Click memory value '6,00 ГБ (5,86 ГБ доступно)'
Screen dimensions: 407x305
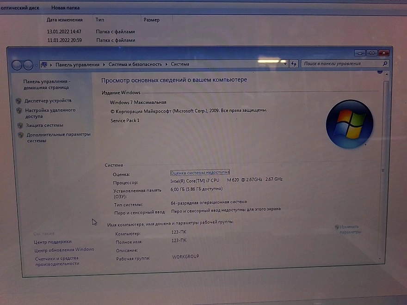[x=197, y=189]
